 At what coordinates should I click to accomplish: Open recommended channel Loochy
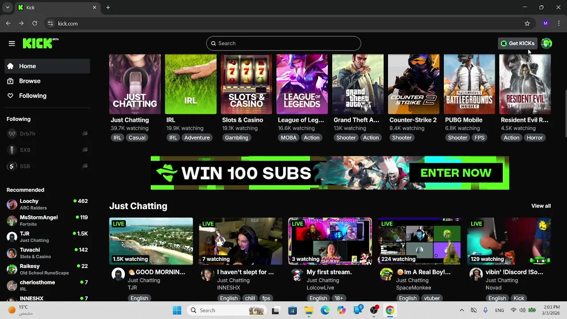47,204
